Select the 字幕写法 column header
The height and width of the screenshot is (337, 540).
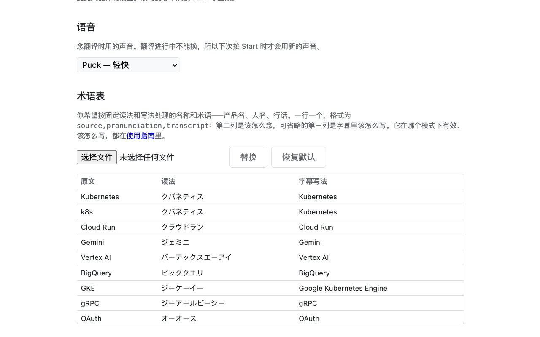point(379,182)
